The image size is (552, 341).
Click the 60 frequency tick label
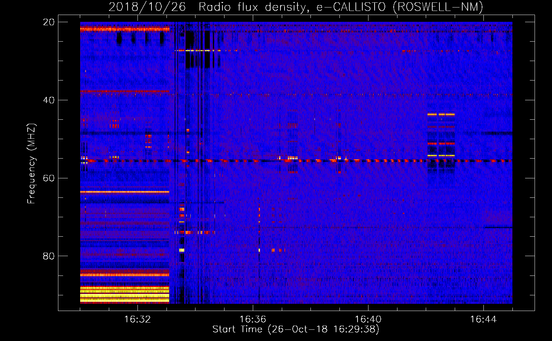(48, 178)
